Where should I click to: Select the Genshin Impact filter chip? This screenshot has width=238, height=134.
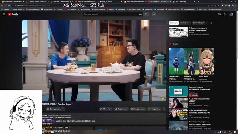(199, 23)
